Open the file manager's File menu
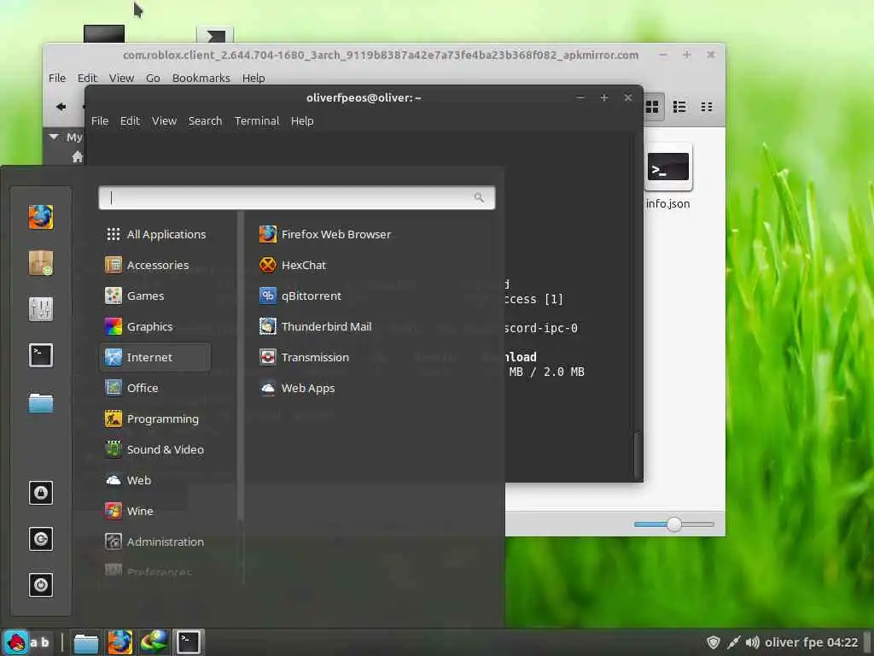The width and height of the screenshot is (874, 656). tap(57, 78)
